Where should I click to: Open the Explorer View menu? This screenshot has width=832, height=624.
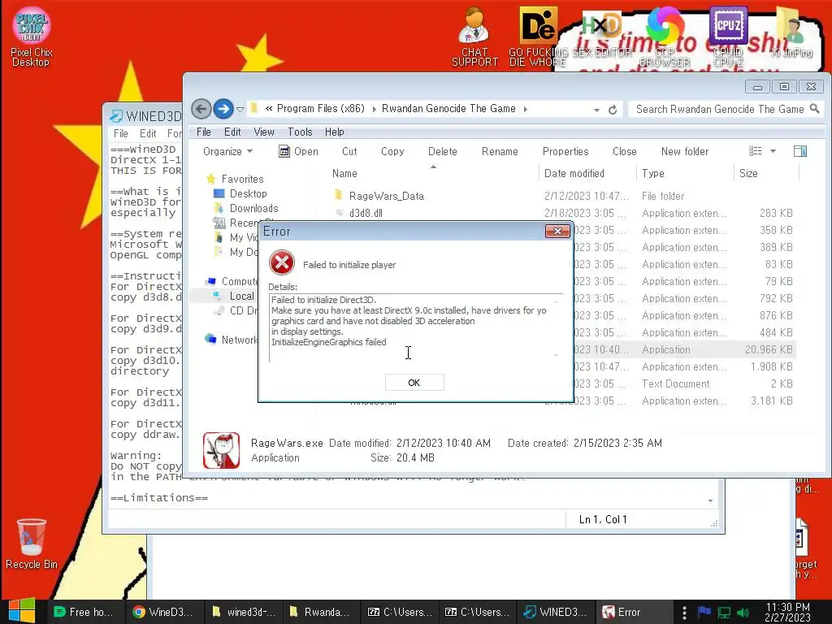point(264,132)
